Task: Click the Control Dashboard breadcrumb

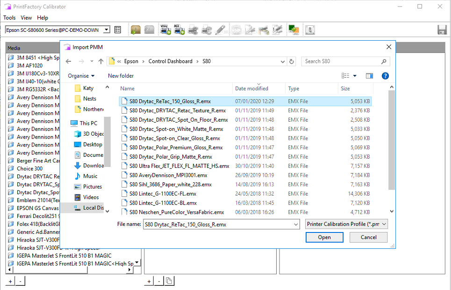Action: [170, 61]
